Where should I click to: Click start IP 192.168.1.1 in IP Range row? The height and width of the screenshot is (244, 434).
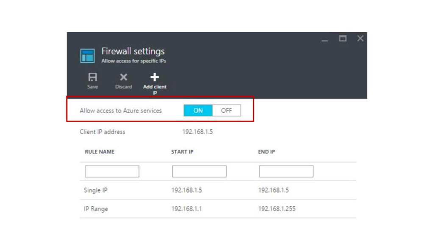186,208
